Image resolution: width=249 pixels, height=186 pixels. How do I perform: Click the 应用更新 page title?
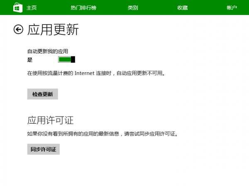pyautogui.click(x=53, y=29)
